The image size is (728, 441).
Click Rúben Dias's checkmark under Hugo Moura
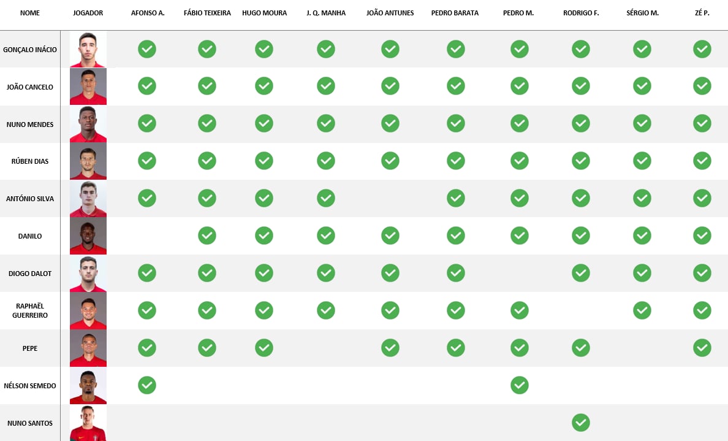click(264, 161)
